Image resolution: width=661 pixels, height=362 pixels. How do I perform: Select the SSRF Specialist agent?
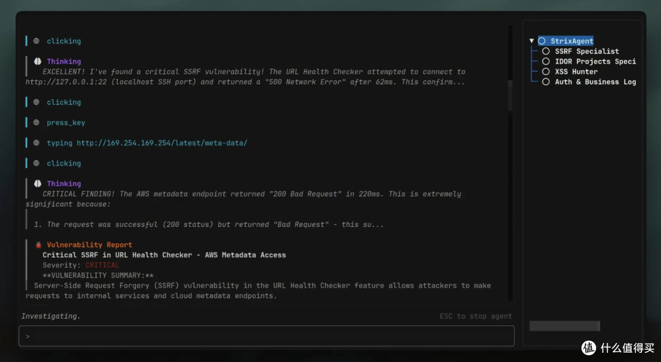click(587, 51)
